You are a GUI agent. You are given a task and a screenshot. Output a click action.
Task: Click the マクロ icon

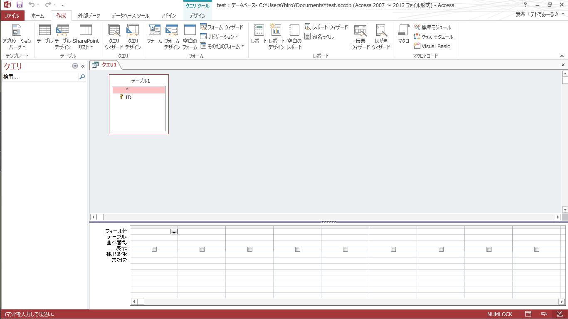pos(403,34)
